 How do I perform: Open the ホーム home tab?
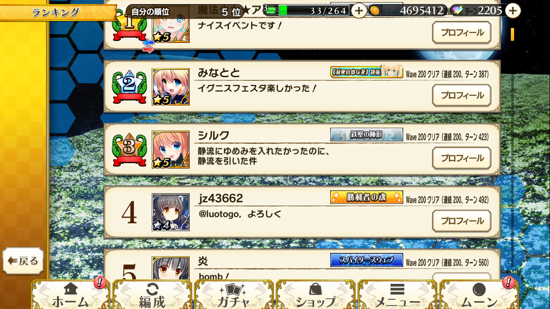pos(71,295)
